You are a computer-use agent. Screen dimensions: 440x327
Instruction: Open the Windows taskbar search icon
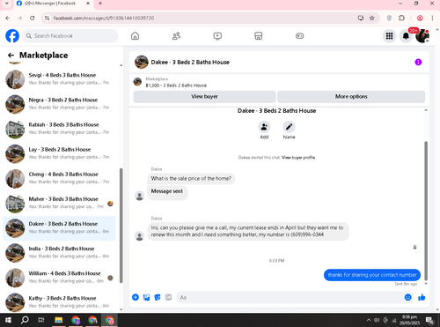coord(25,320)
